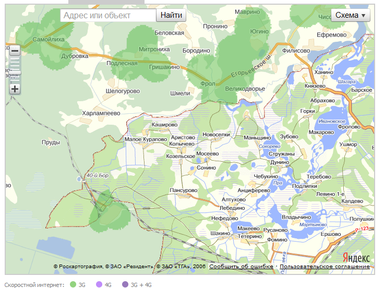
Task: Click the dark purple 3G + 4G legend circle
Action: [x=125, y=284]
